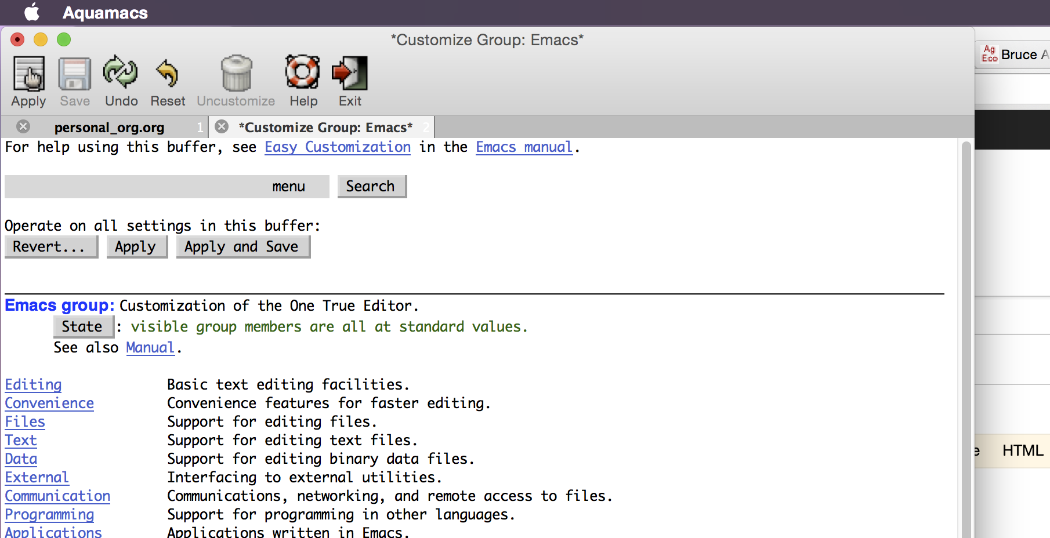The height and width of the screenshot is (538, 1050).
Task: Click the red close window button
Action: click(17, 39)
